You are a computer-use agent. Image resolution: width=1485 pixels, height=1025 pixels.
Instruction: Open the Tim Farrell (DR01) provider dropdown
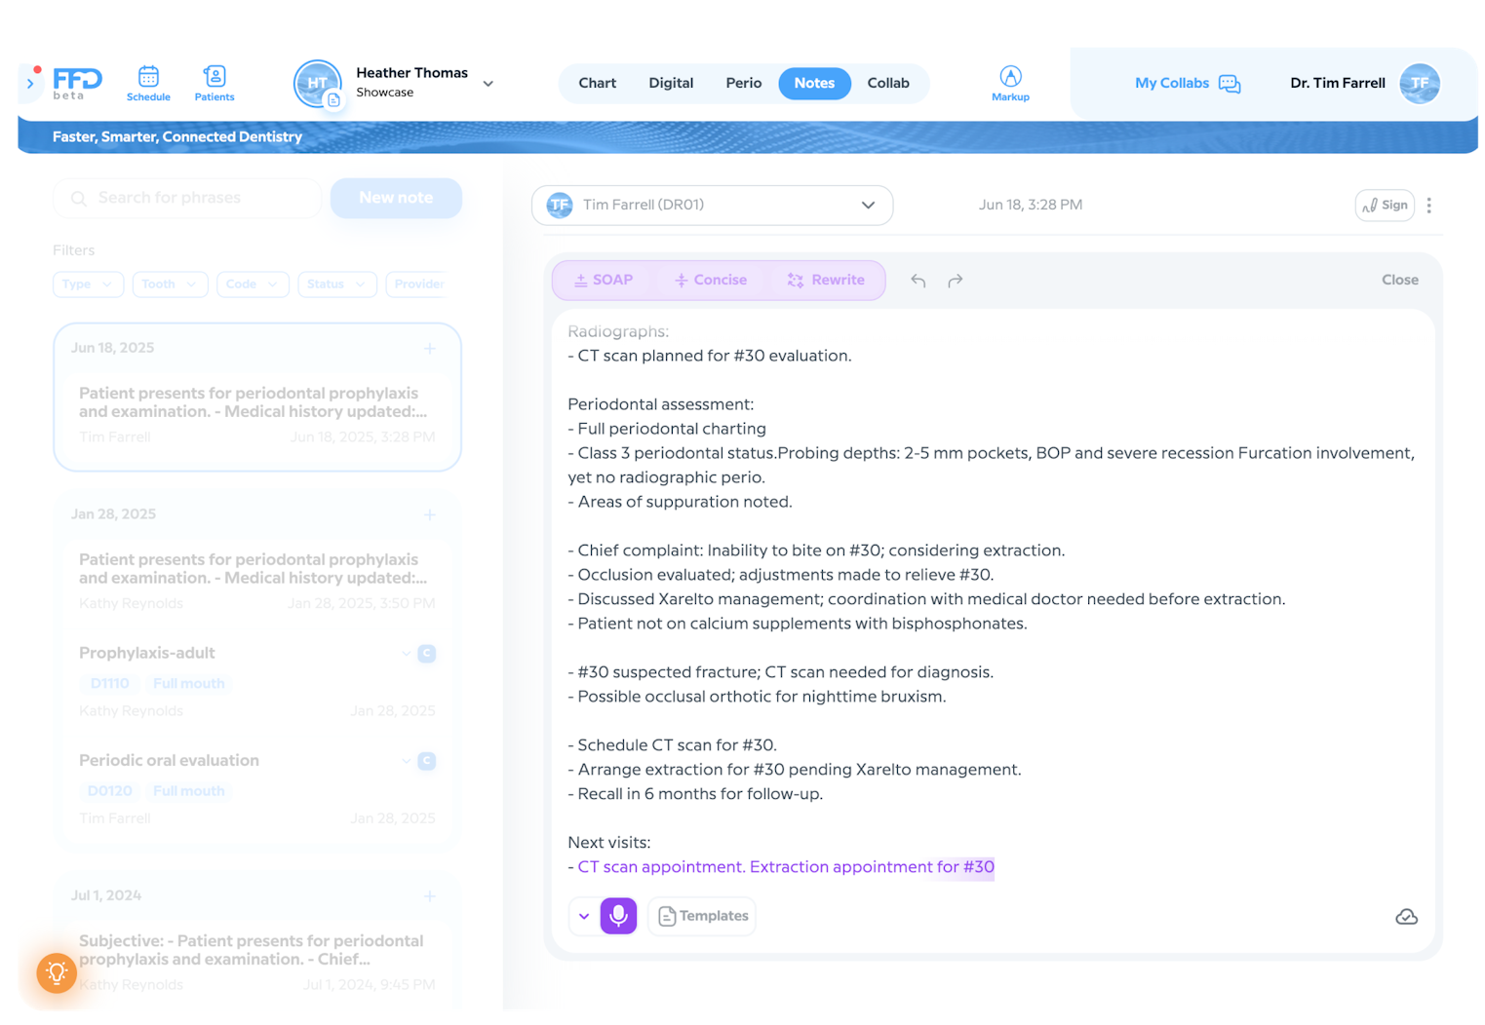coord(712,206)
